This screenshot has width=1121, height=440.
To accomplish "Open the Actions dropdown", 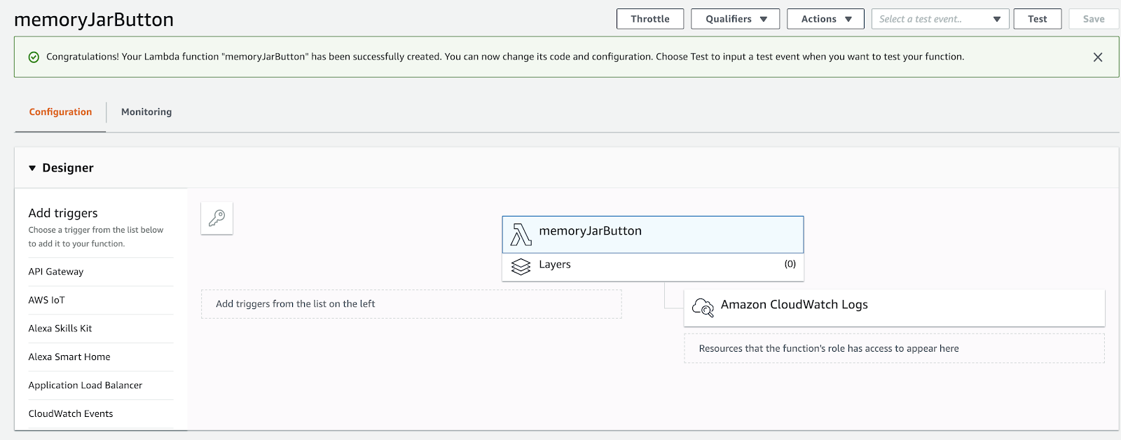I will [x=826, y=19].
